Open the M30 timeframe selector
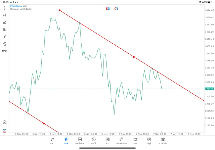The height and width of the screenshot is (150, 215). click(5, 51)
